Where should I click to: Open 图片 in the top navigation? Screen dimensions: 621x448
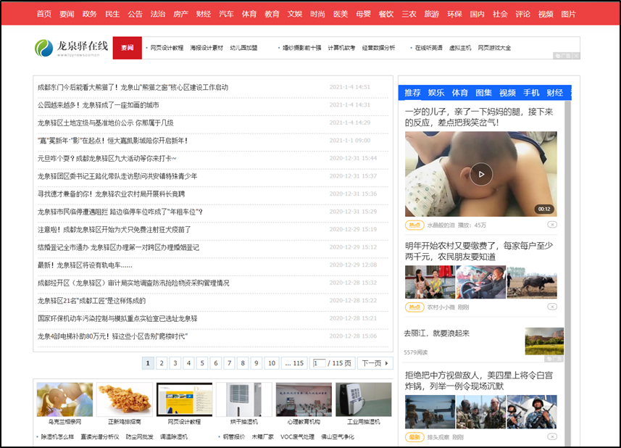click(568, 14)
